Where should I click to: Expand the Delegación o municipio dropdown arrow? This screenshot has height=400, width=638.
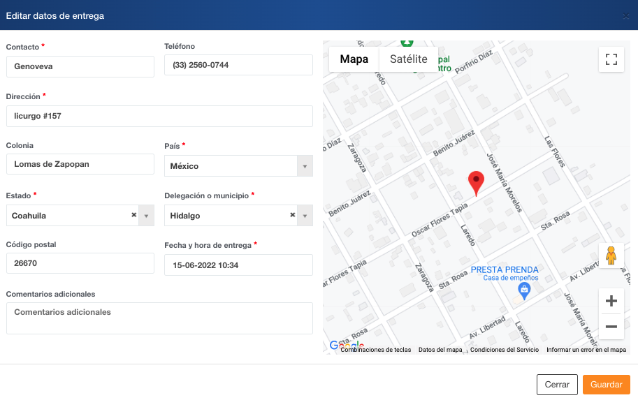[305, 216]
